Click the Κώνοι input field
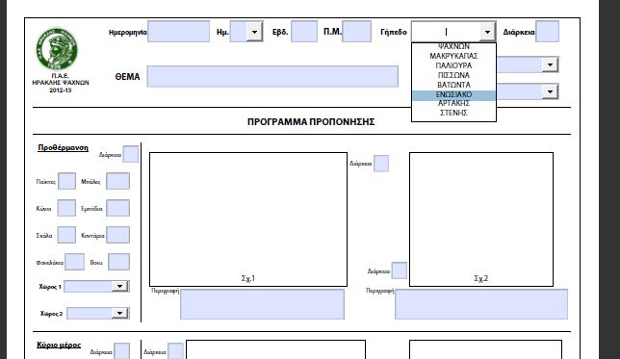 66,208
